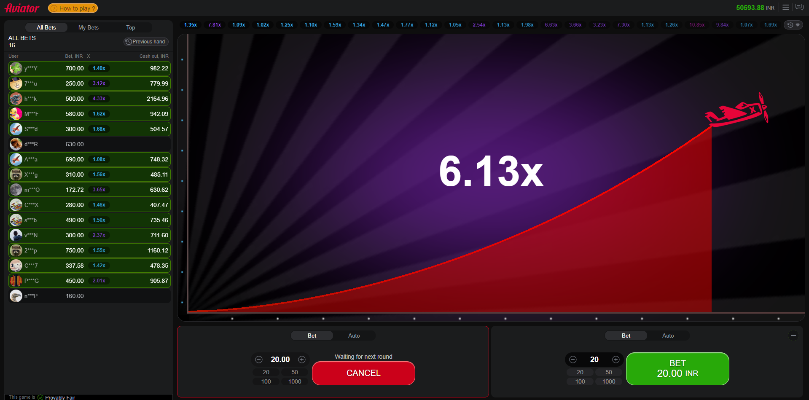The height and width of the screenshot is (400, 809).
Task: Increase left bet amount with plus
Action: coord(302,360)
